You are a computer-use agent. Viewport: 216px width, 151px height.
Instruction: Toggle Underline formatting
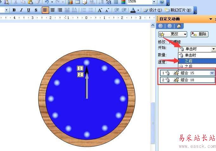point(29,10)
